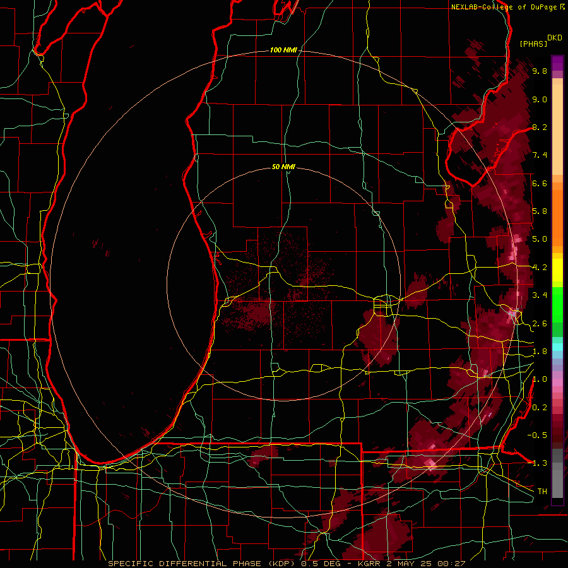The width and height of the screenshot is (568, 568).
Task: Pick the gray segment beside TH
Action: (557, 483)
